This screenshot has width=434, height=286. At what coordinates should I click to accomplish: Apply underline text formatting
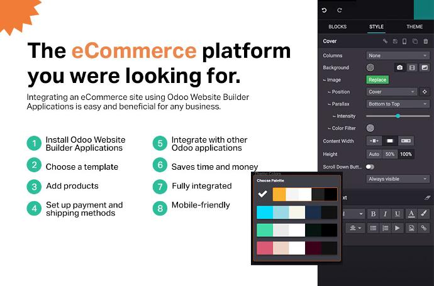398,214
